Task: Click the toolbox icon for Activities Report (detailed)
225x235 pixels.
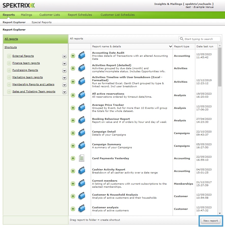Action: point(82,68)
